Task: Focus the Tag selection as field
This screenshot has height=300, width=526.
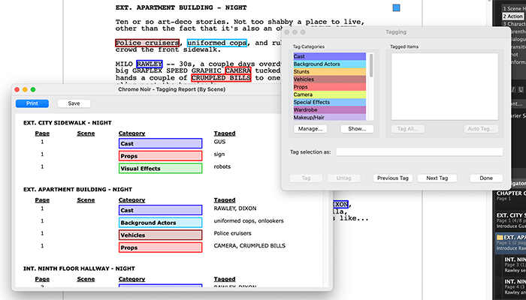Action: [419, 152]
